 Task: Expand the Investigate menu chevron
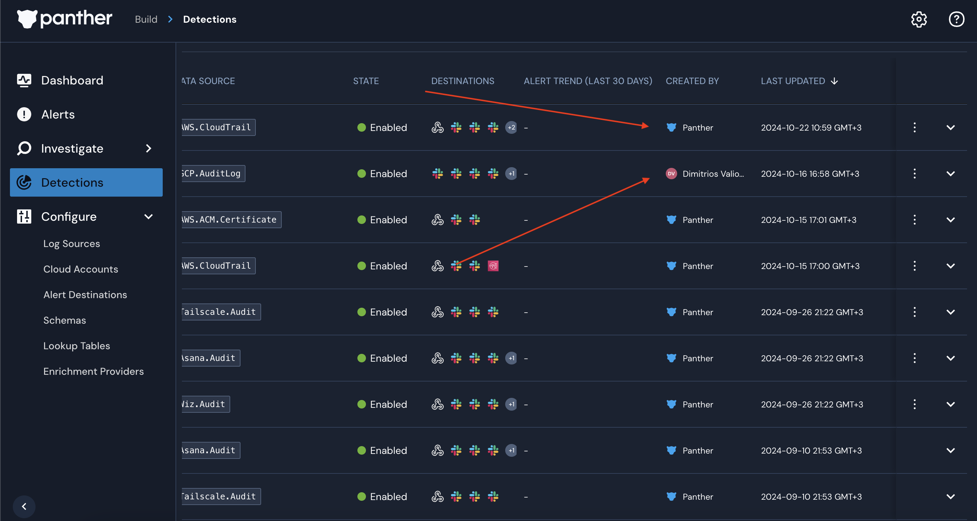(x=149, y=149)
